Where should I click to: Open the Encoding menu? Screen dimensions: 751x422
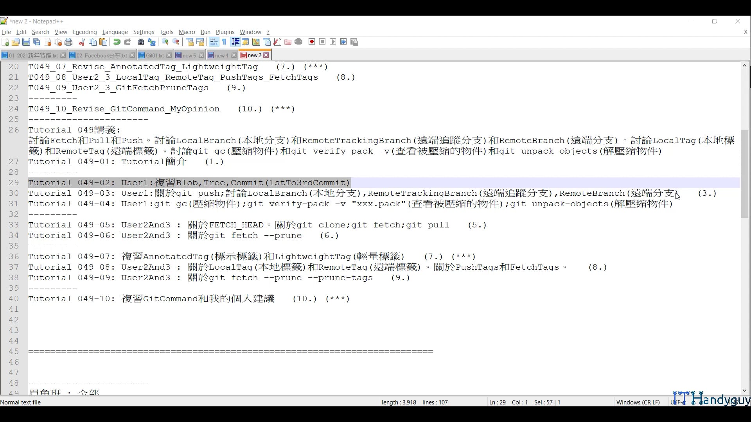(x=84, y=32)
